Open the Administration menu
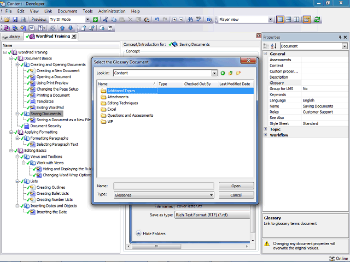 click(x=112, y=11)
